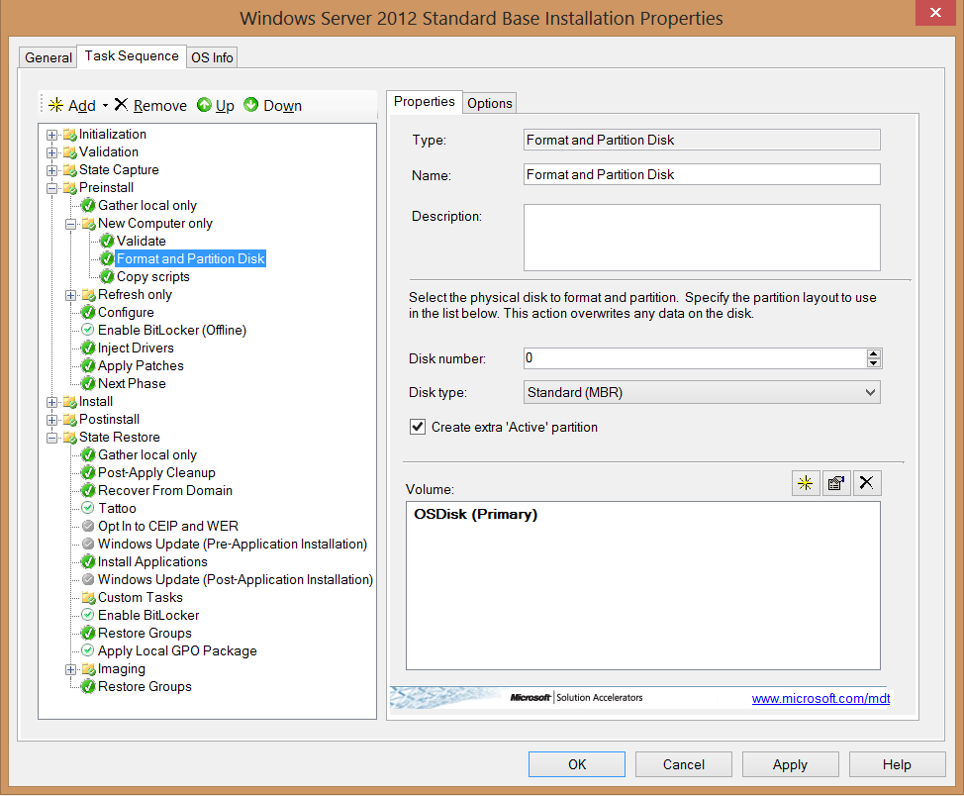The image size is (964, 796).
Task: Click the OK button
Action: pos(577,764)
